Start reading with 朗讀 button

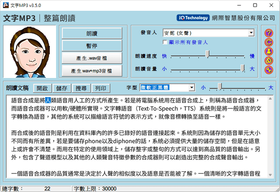92,33
